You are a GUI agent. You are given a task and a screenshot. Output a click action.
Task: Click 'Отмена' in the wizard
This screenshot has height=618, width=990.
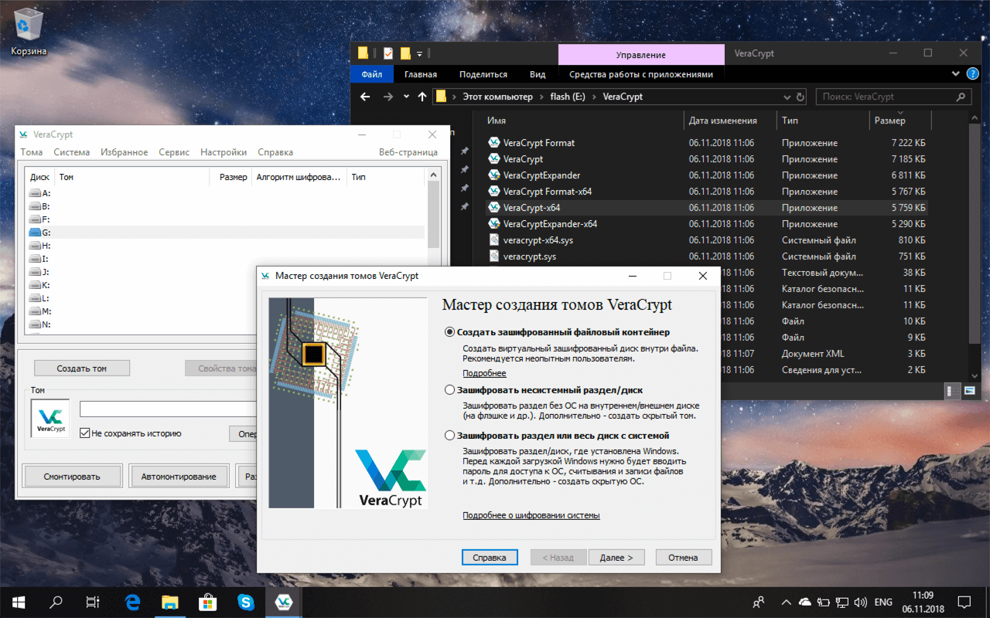point(684,557)
